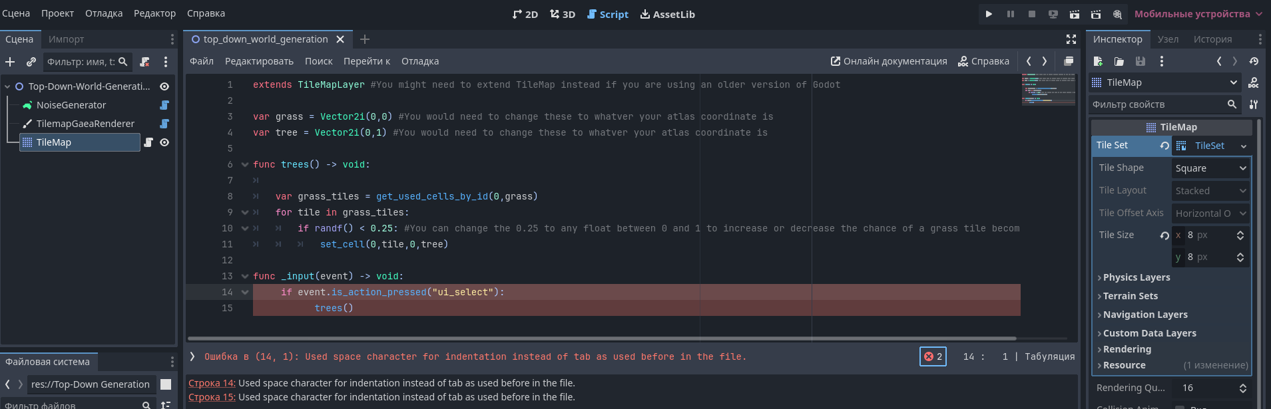The width and height of the screenshot is (1271, 409).
Task: Toggle visibility of the TileMap node
Action: [164, 142]
